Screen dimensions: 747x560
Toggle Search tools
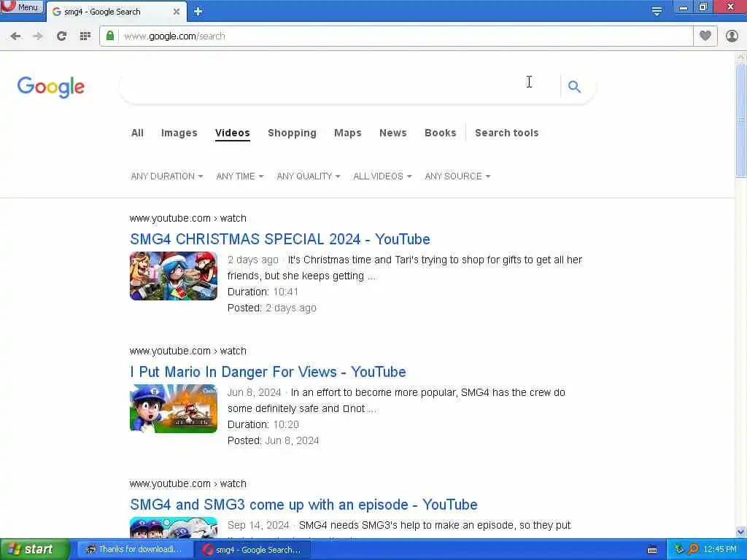pyautogui.click(x=507, y=133)
